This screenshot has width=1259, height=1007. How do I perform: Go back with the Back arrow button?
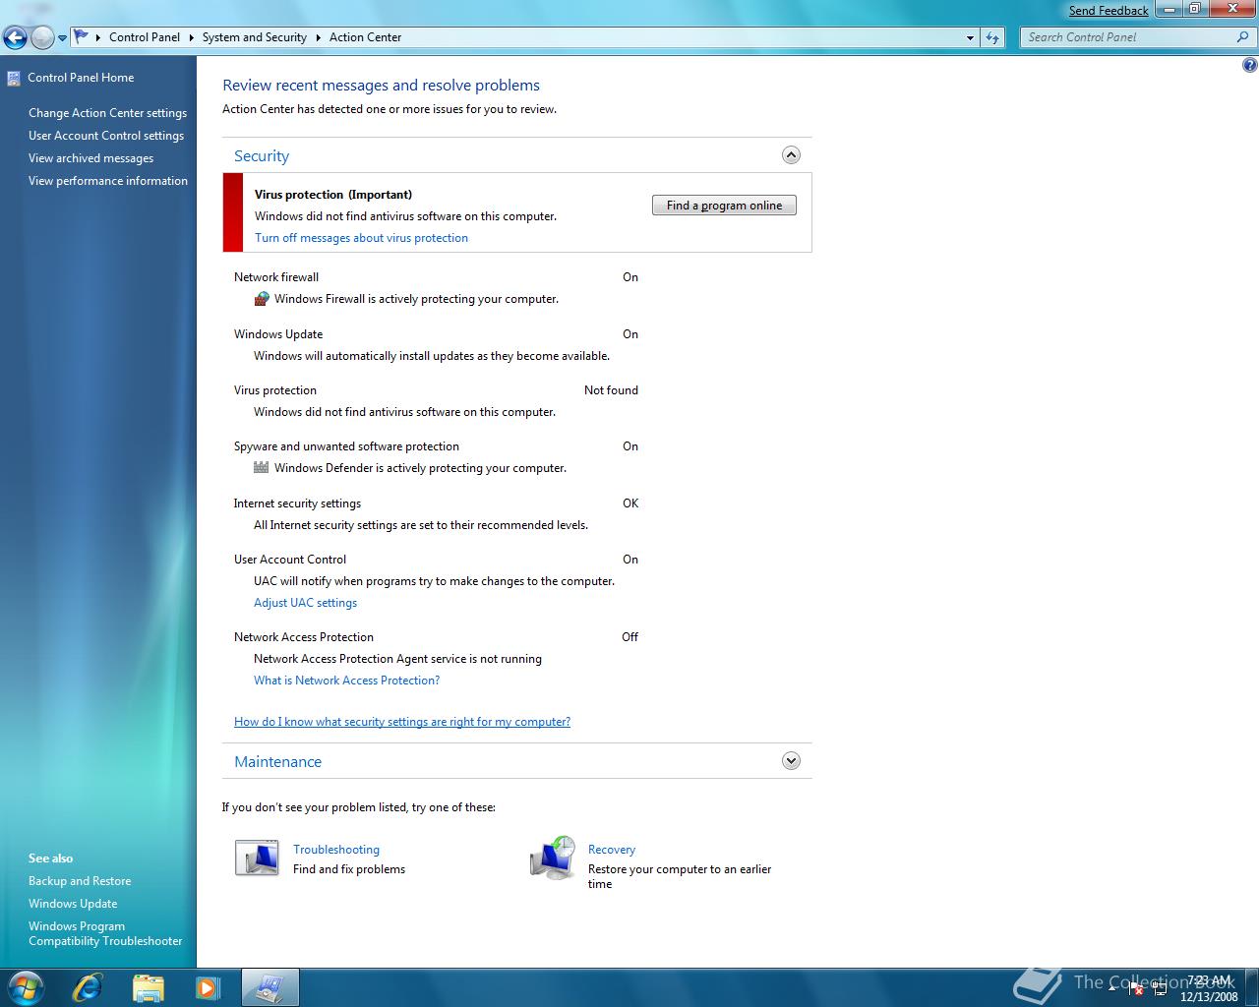(x=15, y=37)
